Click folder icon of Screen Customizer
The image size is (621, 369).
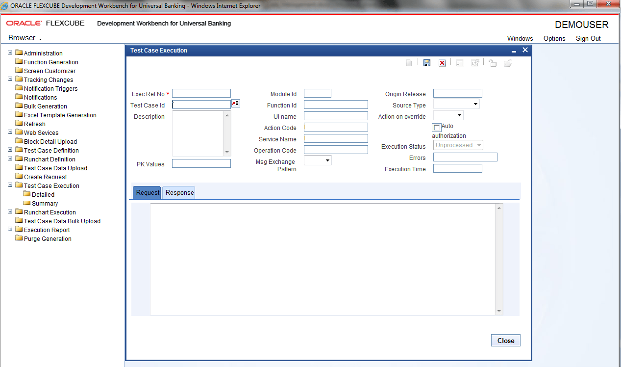click(19, 71)
